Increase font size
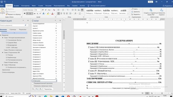Viewport: 173px width, 97px height. [x=43, y=10]
